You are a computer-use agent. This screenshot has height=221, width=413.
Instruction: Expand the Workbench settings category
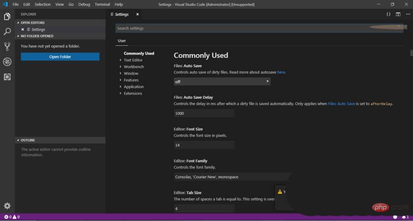tap(134, 67)
